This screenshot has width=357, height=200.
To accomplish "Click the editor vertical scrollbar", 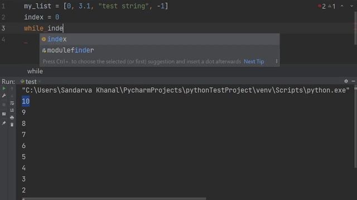I will tap(355, 28).
